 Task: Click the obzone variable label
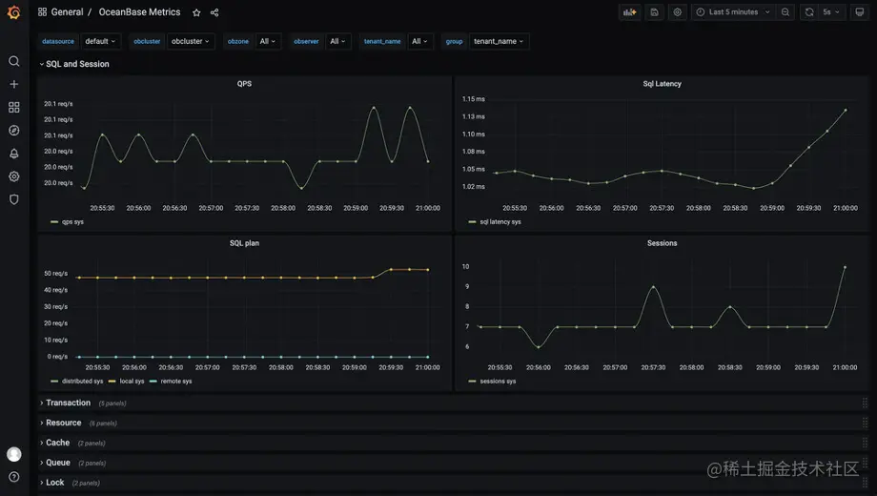[238, 41]
